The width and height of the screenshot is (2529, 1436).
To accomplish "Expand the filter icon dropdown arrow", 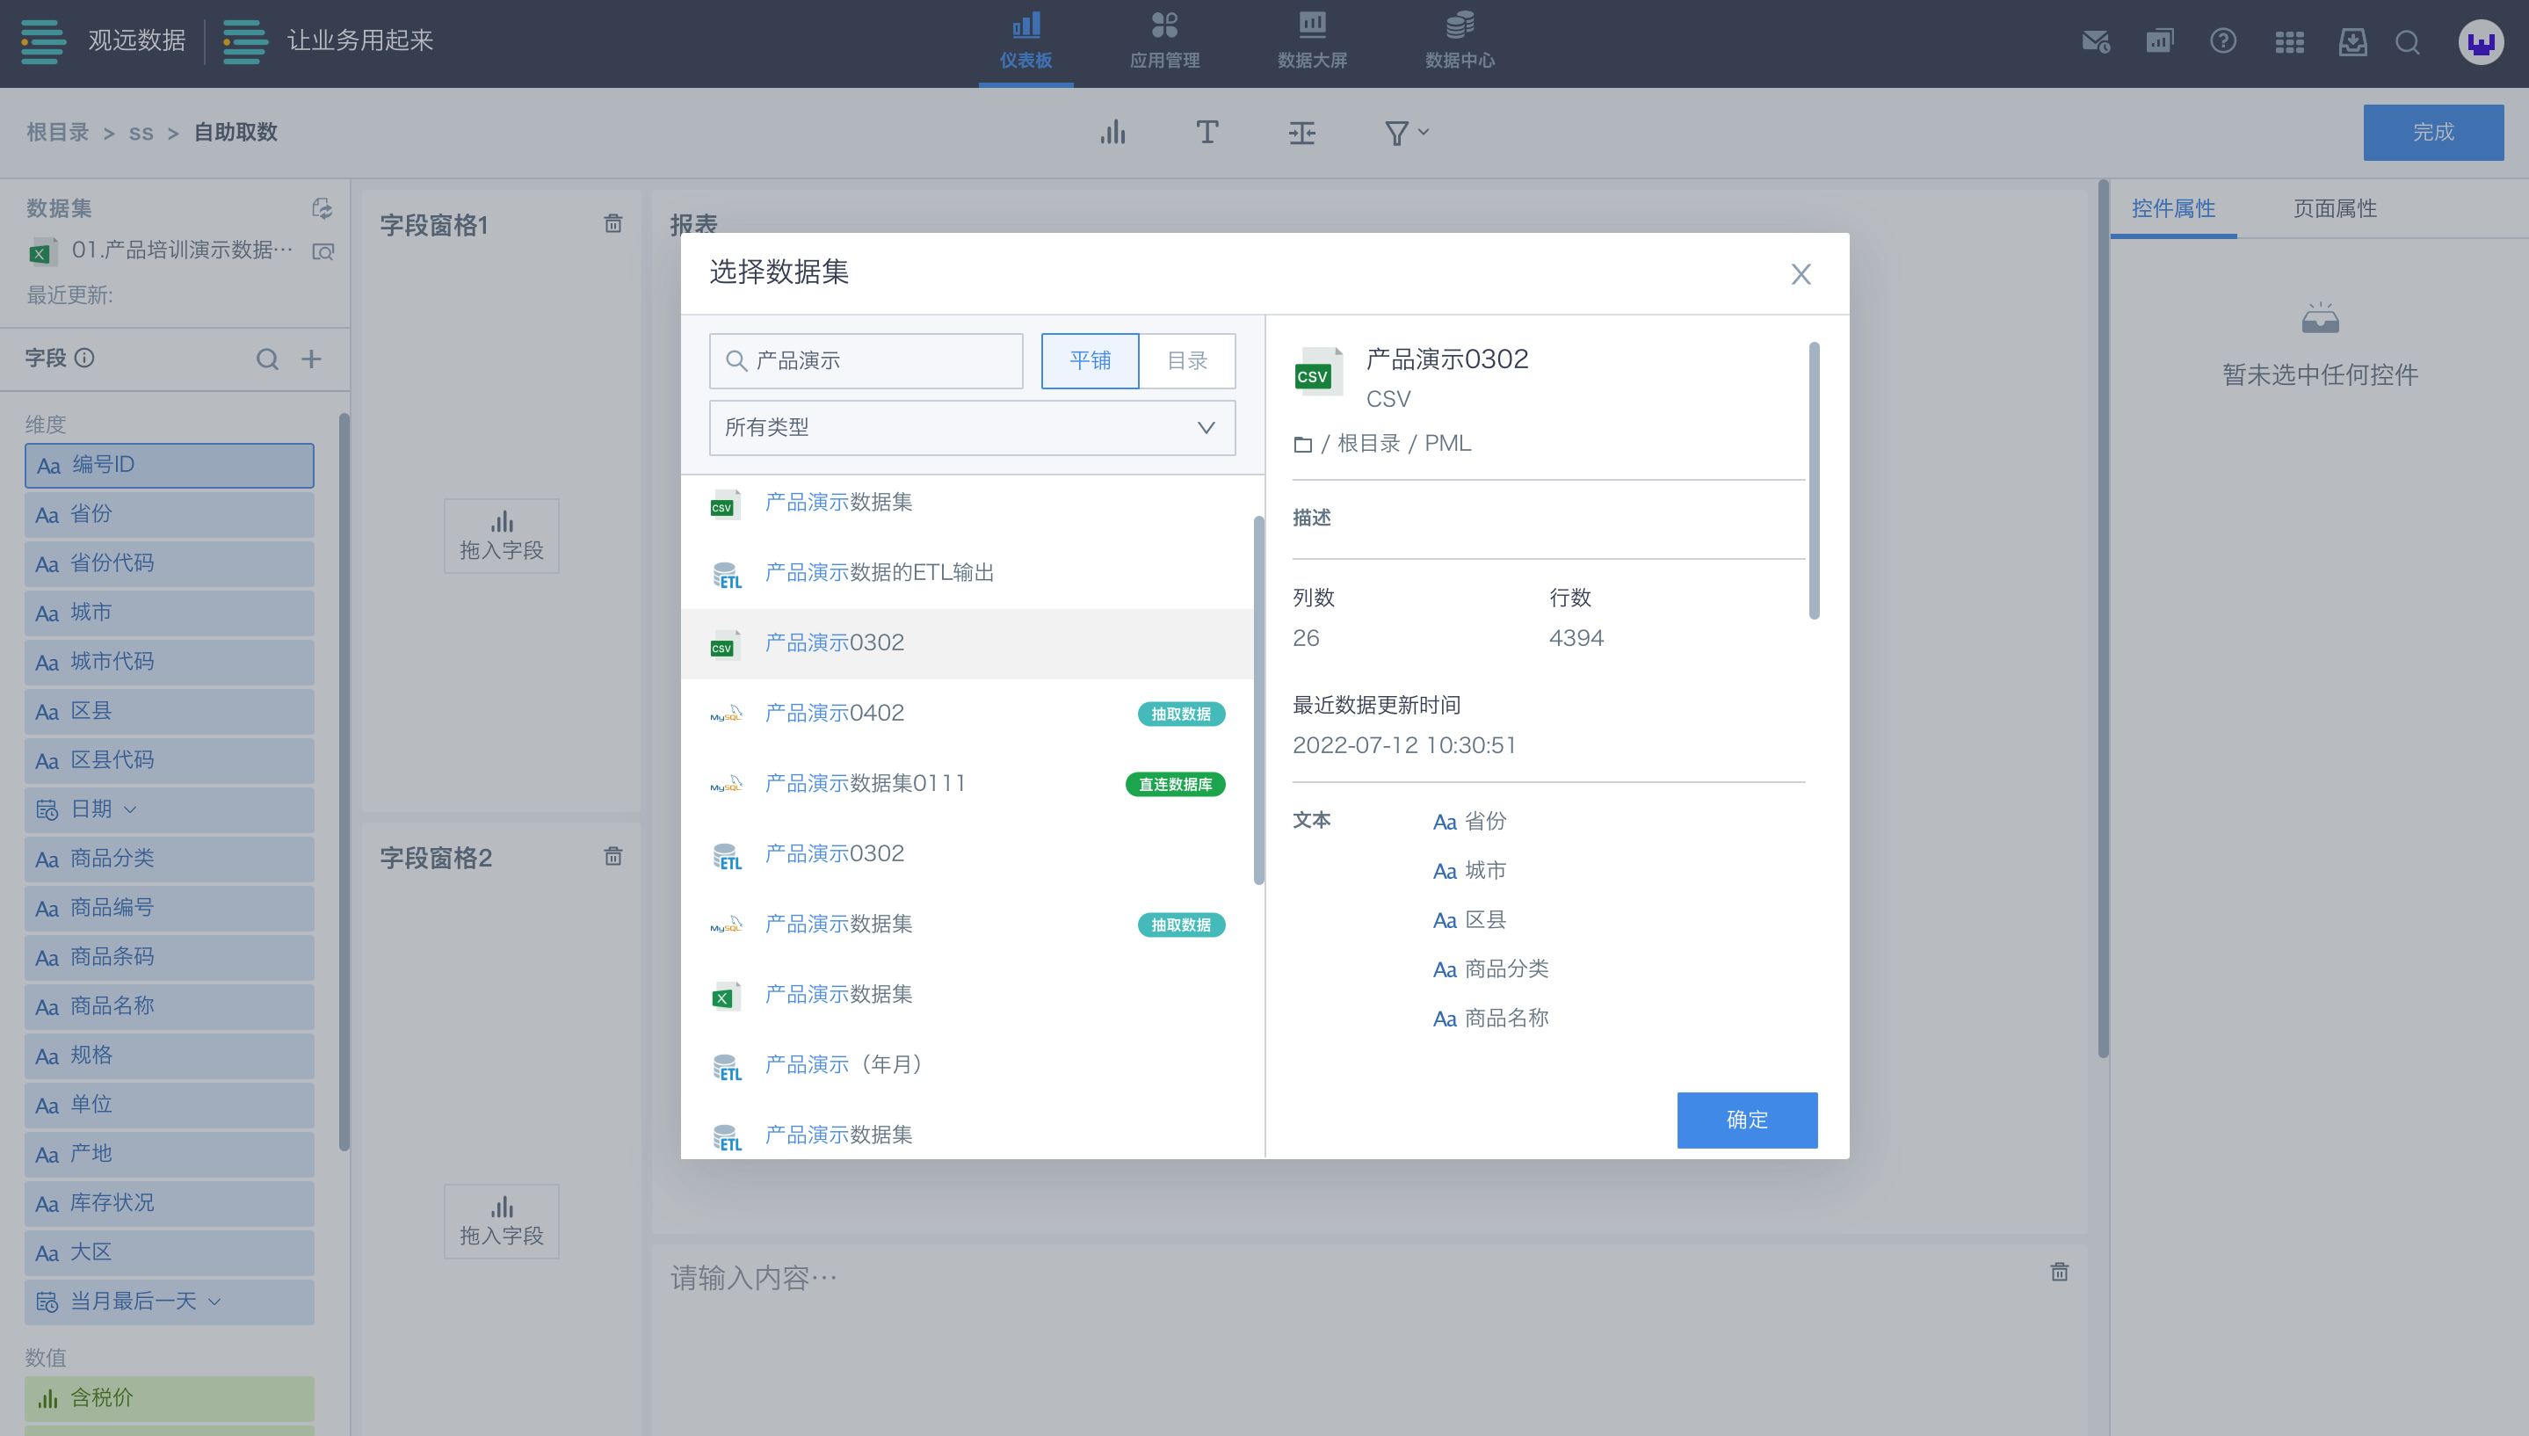I will pyautogui.click(x=1423, y=131).
